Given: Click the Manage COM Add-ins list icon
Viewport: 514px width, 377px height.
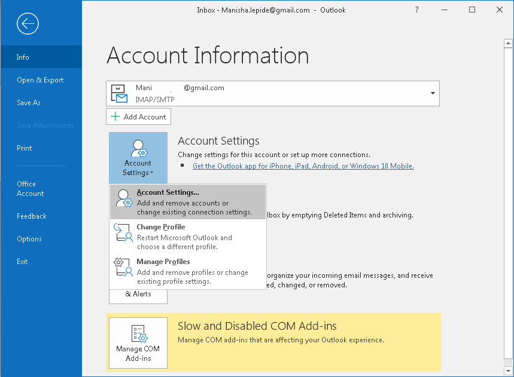Looking at the screenshot, I should coord(139,333).
